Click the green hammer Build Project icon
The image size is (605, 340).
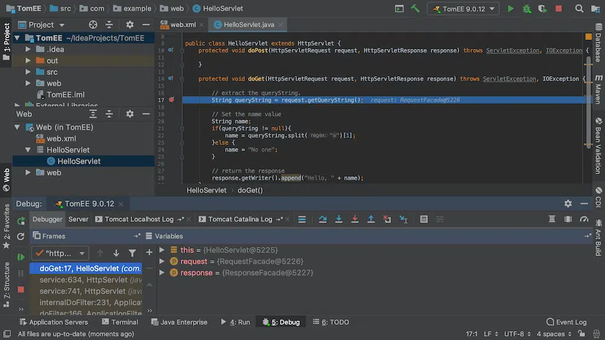click(x=415, y=8)
